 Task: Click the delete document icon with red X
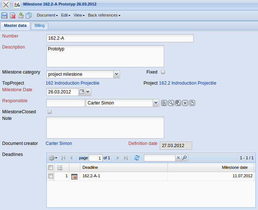tap(13, 15)
